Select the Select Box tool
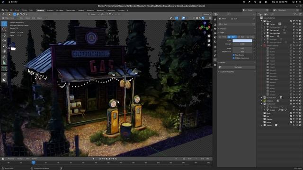Viewport: 303px width, 170px height. (x=4, y=24)
